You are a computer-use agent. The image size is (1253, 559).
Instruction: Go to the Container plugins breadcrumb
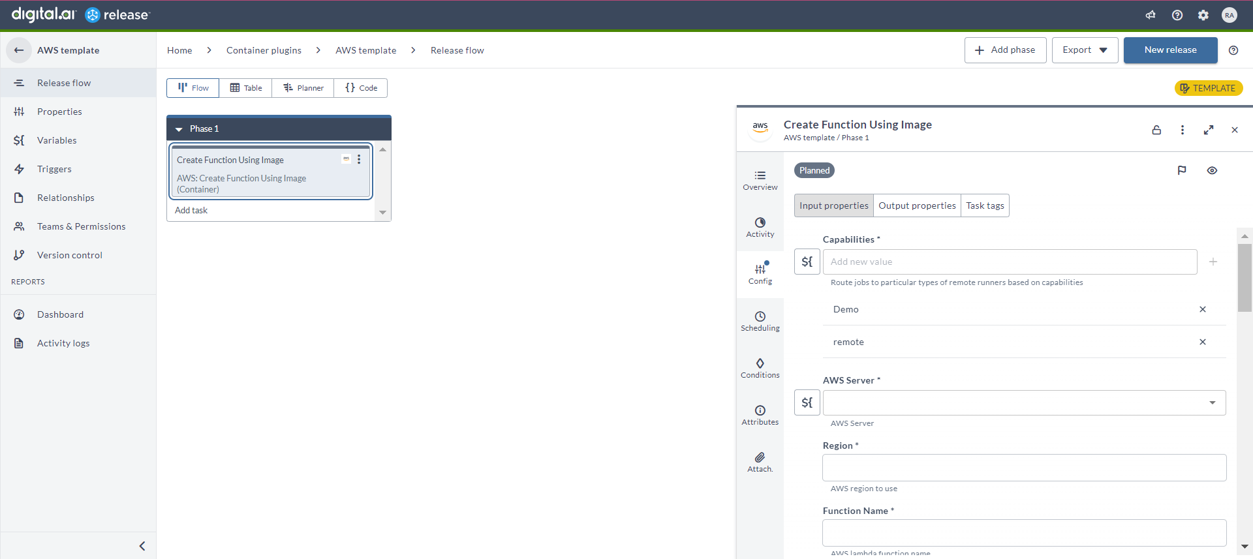click(264, 50)
